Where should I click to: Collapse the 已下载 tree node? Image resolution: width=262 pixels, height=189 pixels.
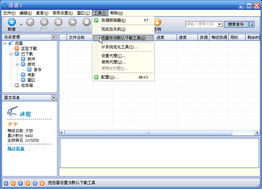click(11, 54)
